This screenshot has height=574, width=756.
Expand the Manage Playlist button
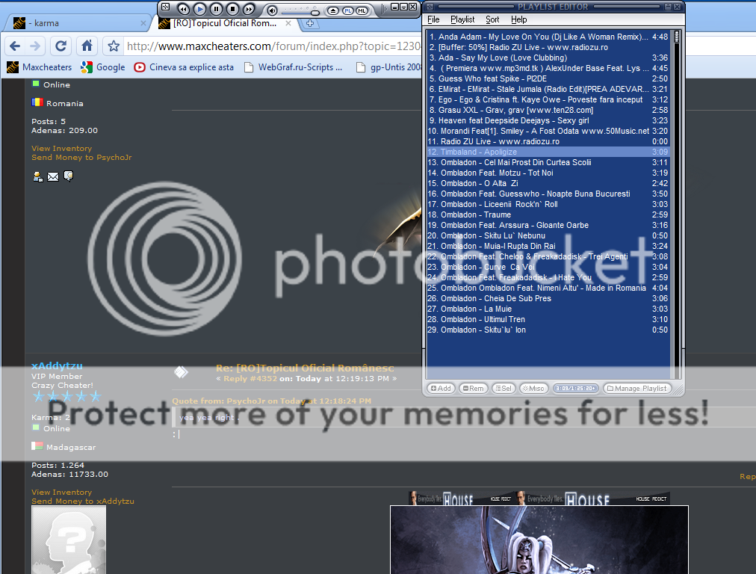tap(636, 389)
